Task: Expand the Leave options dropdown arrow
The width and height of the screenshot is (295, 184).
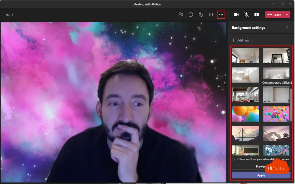Action: tap(287, 15)
